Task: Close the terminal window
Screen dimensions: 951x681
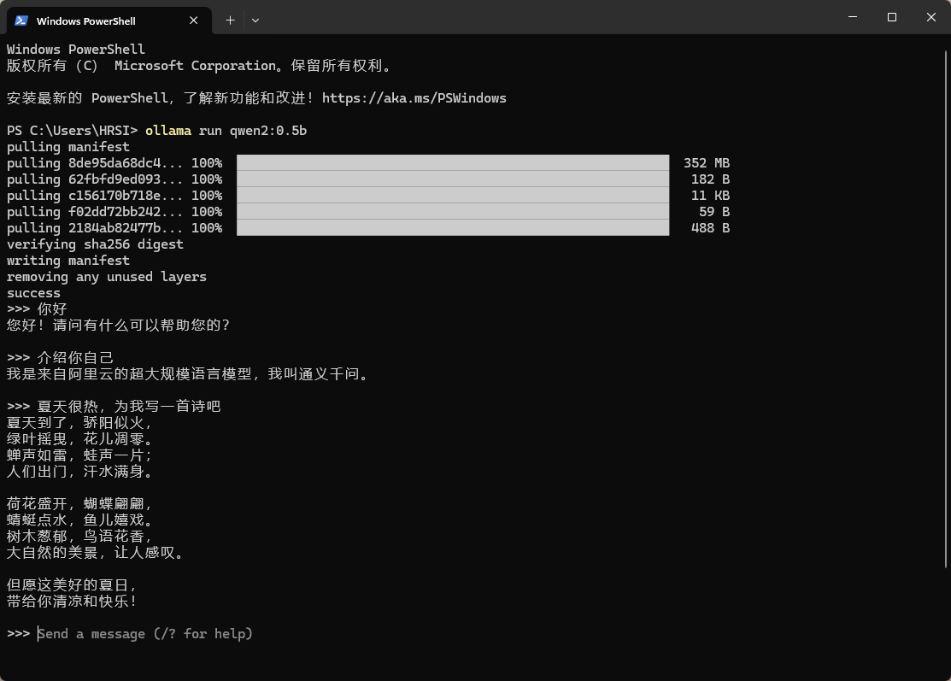Action: click(x=931, y=17)
